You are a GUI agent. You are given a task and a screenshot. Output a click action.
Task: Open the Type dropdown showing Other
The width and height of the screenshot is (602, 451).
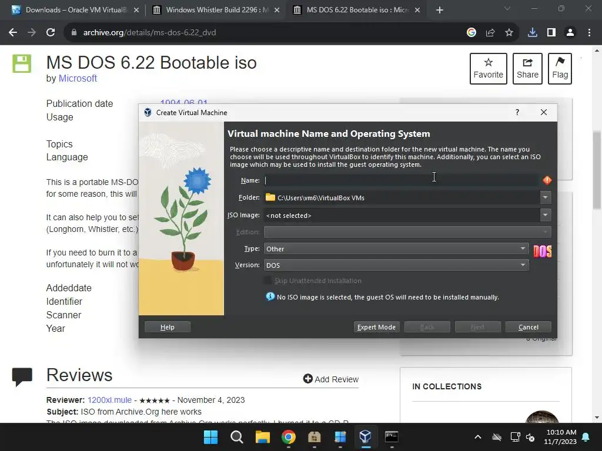coord(396,249)
